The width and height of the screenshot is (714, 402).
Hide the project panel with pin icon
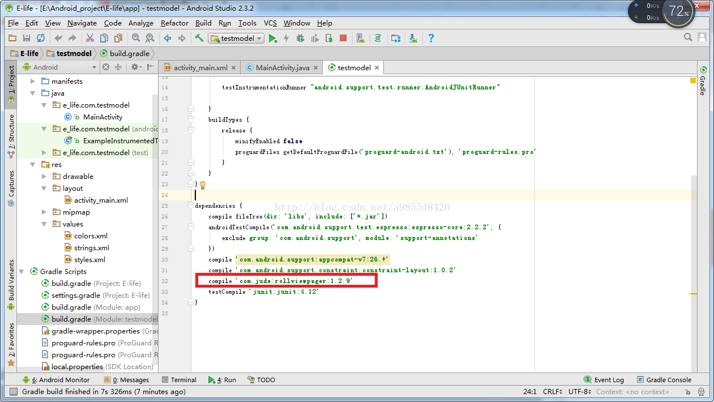[151, 67]
